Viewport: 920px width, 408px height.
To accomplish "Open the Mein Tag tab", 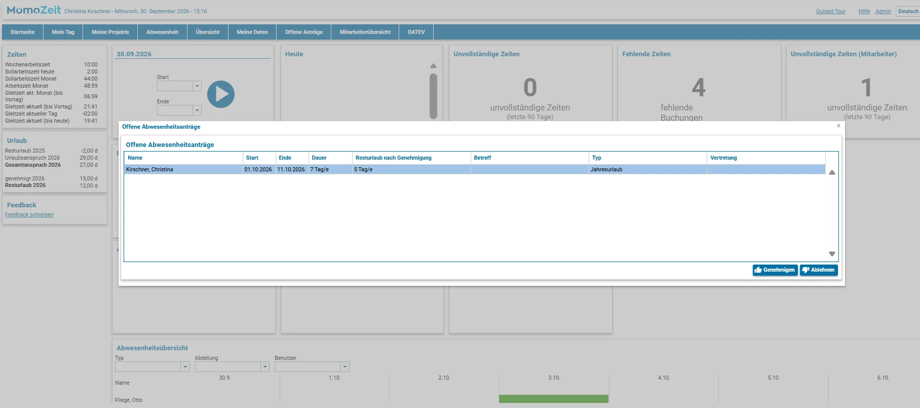I will point(63,32).
